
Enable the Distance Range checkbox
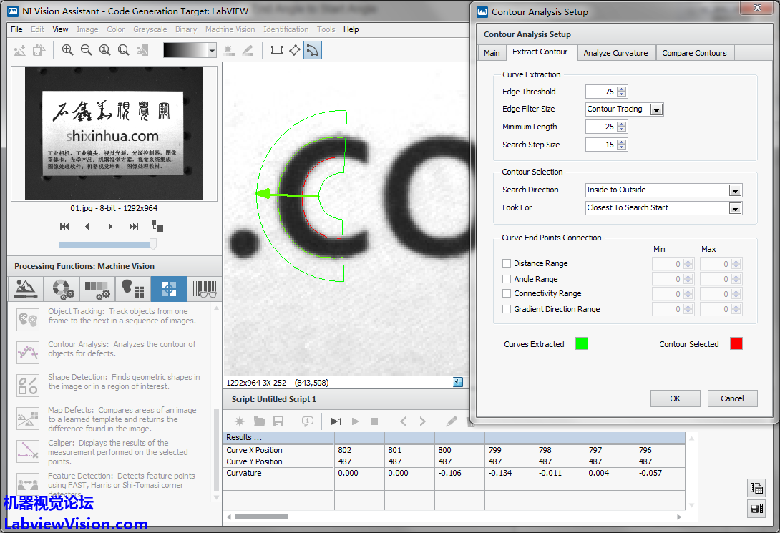[507, 263]
